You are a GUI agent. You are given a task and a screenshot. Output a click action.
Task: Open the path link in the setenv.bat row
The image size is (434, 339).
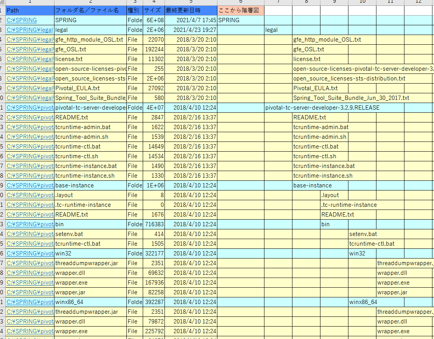coord(30,234)
